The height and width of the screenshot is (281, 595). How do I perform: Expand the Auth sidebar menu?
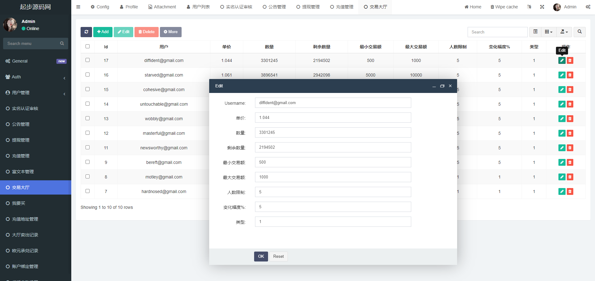coord(36,77)
